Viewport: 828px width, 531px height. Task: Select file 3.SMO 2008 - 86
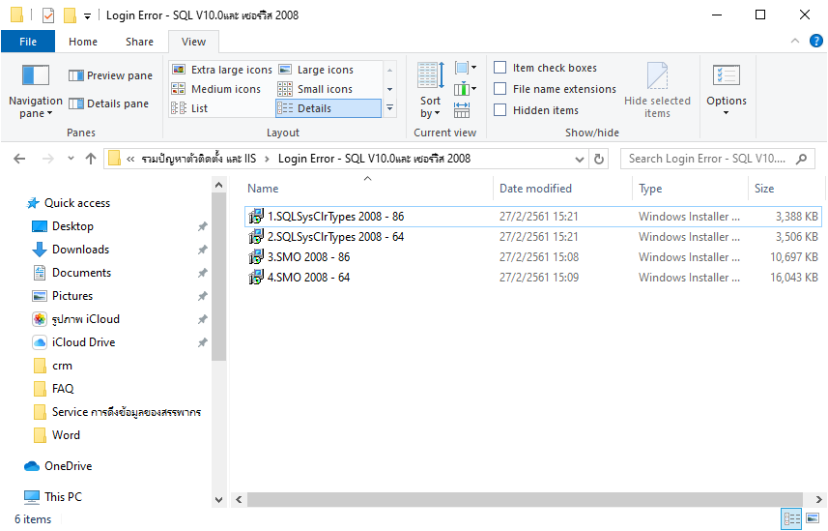pos(532,257)
